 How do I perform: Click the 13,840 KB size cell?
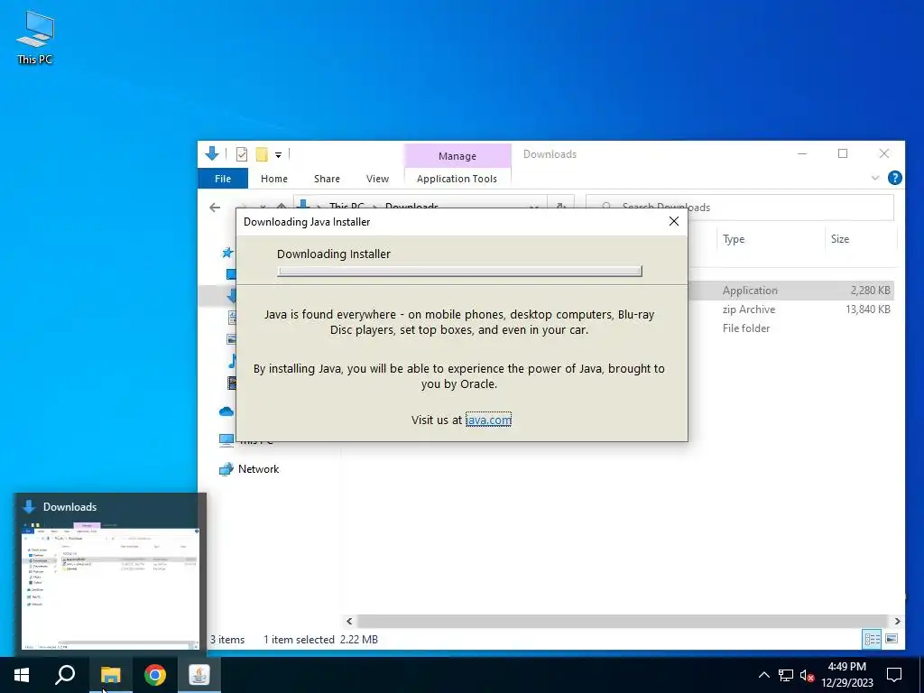click(x=868, y=310)
